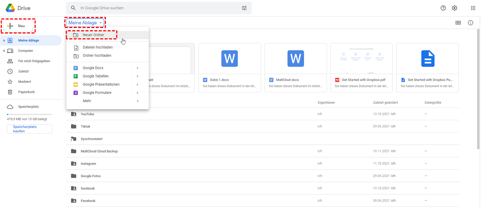Expand Google Docs submenu arrow
Screen dimensions: 481x207
(x=137, y=68)
